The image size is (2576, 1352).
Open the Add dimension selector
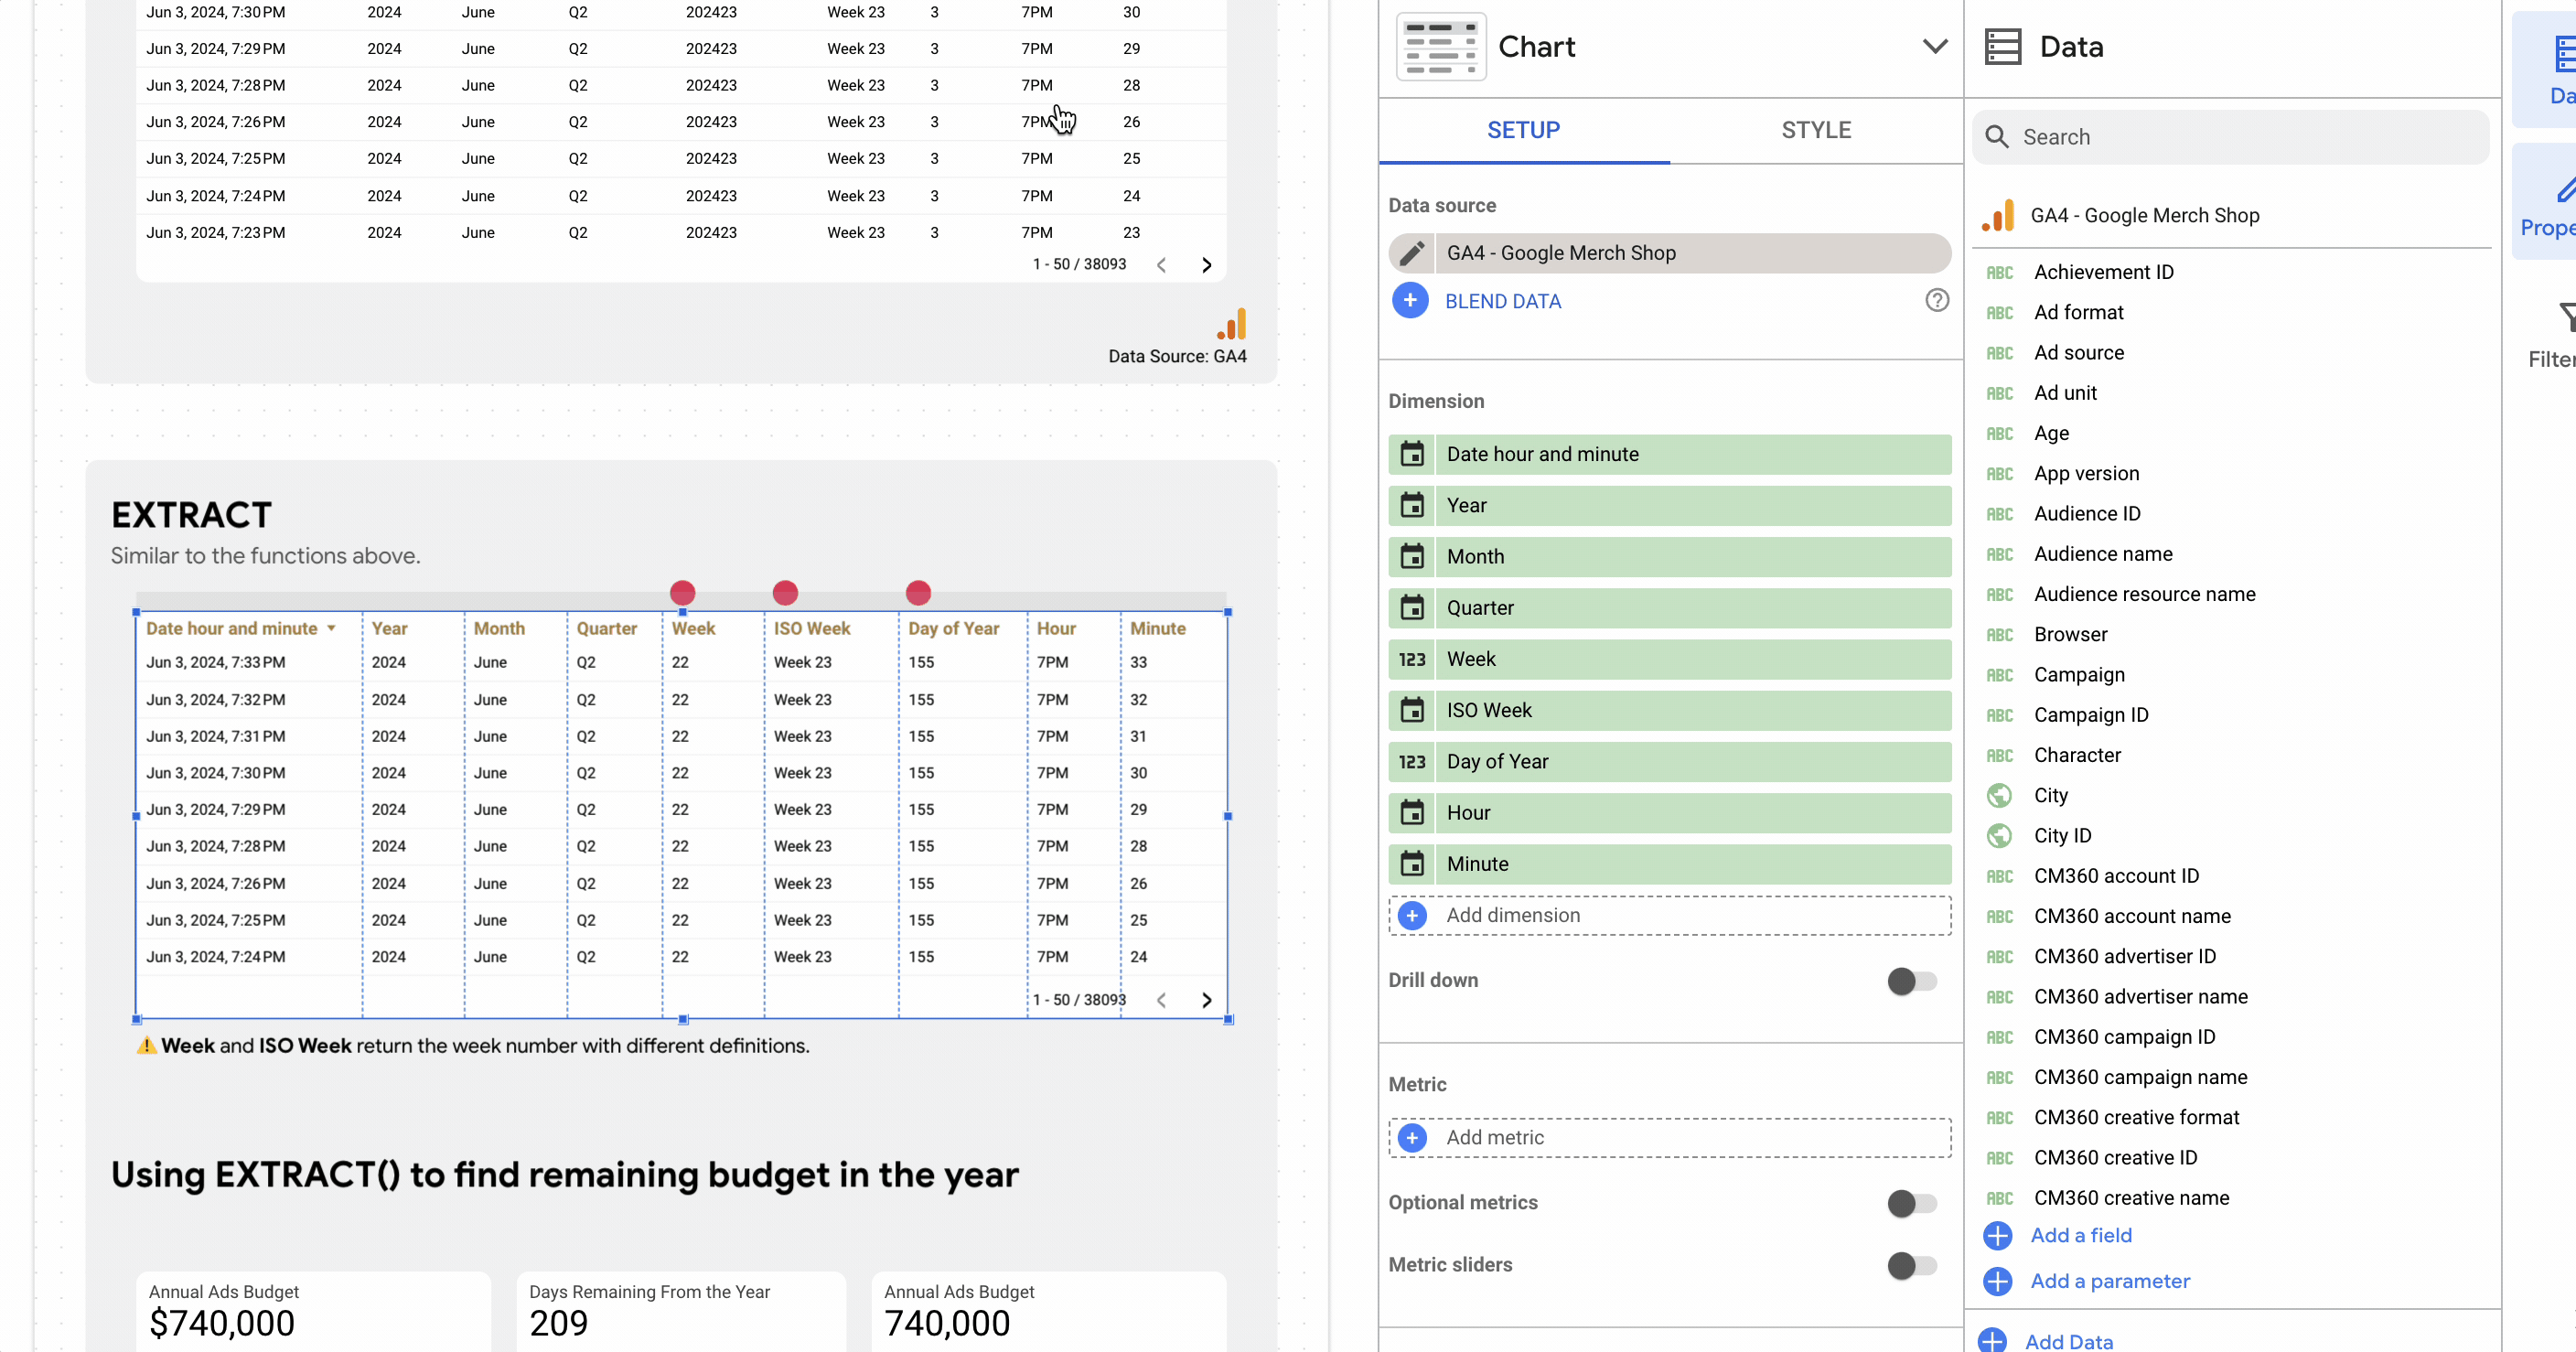point(1669,915)
